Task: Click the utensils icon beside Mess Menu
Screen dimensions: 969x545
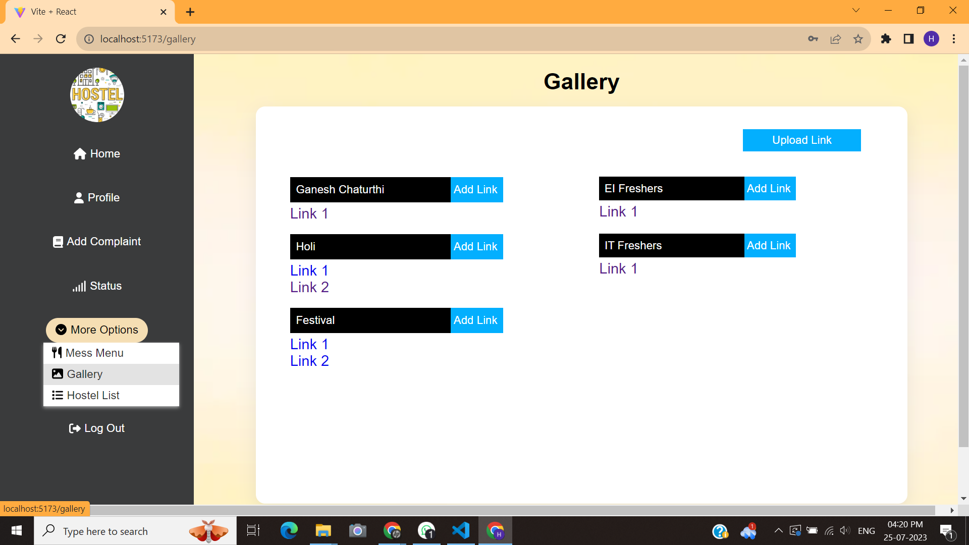Action: [x=57, y=353]
